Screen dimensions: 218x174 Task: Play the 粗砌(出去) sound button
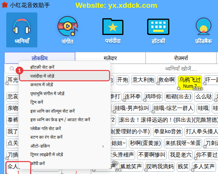178,97
